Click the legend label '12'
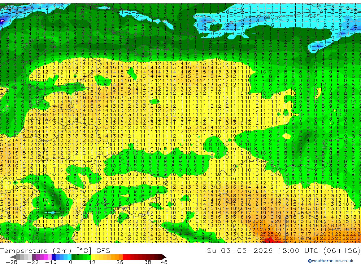 pos(92,262)
